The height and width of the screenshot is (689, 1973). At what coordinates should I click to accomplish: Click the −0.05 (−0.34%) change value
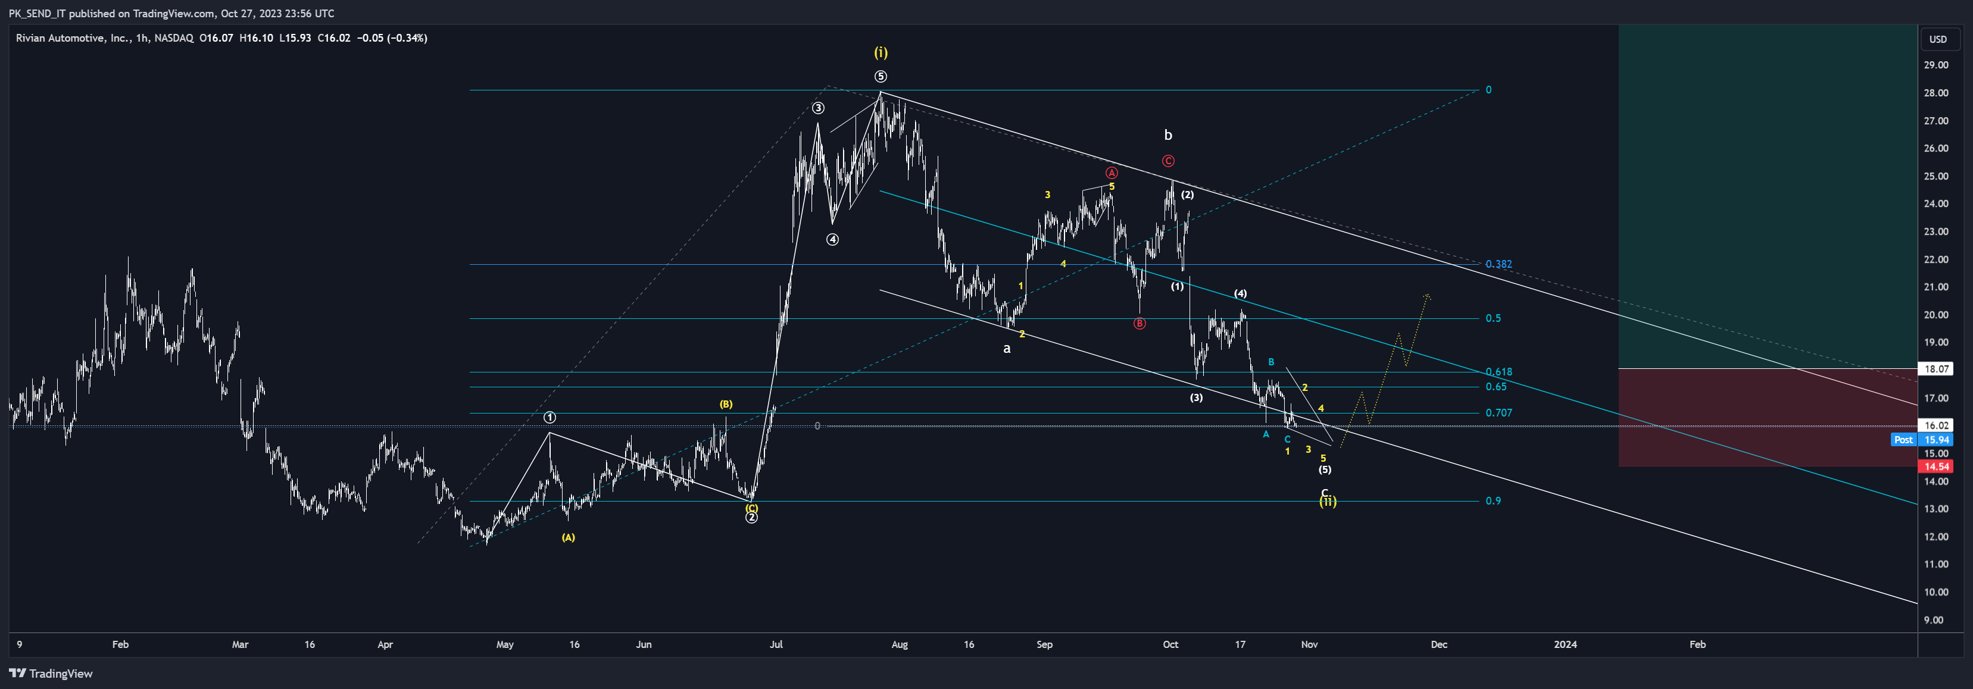coord(392,38)
